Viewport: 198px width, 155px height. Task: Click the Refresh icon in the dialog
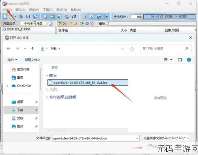point(132,49)
